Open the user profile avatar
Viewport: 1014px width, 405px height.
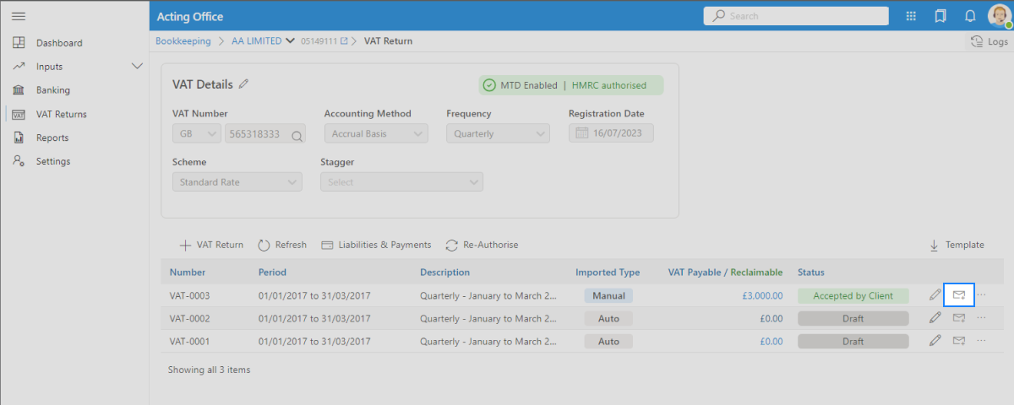coord(998,16)
